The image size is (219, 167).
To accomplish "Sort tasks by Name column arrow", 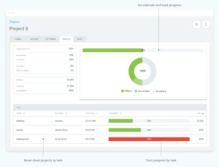I will pyautogui.click(x=24, y=113).
